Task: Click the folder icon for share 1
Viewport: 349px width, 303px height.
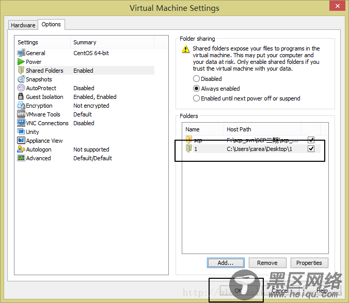Action: point(189,148)
